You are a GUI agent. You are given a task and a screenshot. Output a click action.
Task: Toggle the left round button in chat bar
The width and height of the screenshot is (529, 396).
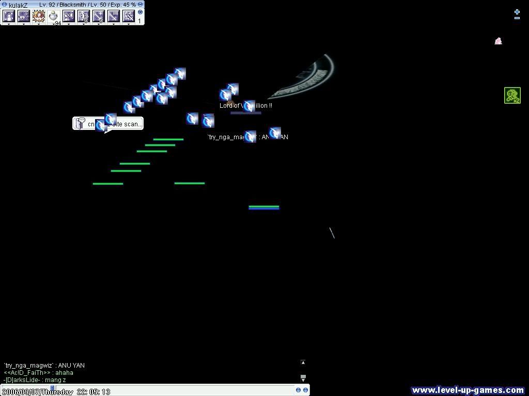coord(298,390)
